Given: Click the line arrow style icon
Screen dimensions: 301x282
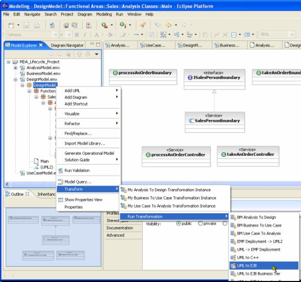Looking at the screenshot, I should (136, 34).
